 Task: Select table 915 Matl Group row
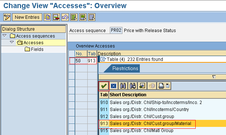[163, 131]
